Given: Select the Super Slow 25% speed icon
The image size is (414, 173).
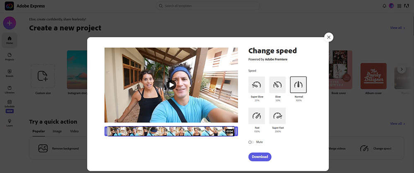Looking at the screenshot, I should [256, 85].
